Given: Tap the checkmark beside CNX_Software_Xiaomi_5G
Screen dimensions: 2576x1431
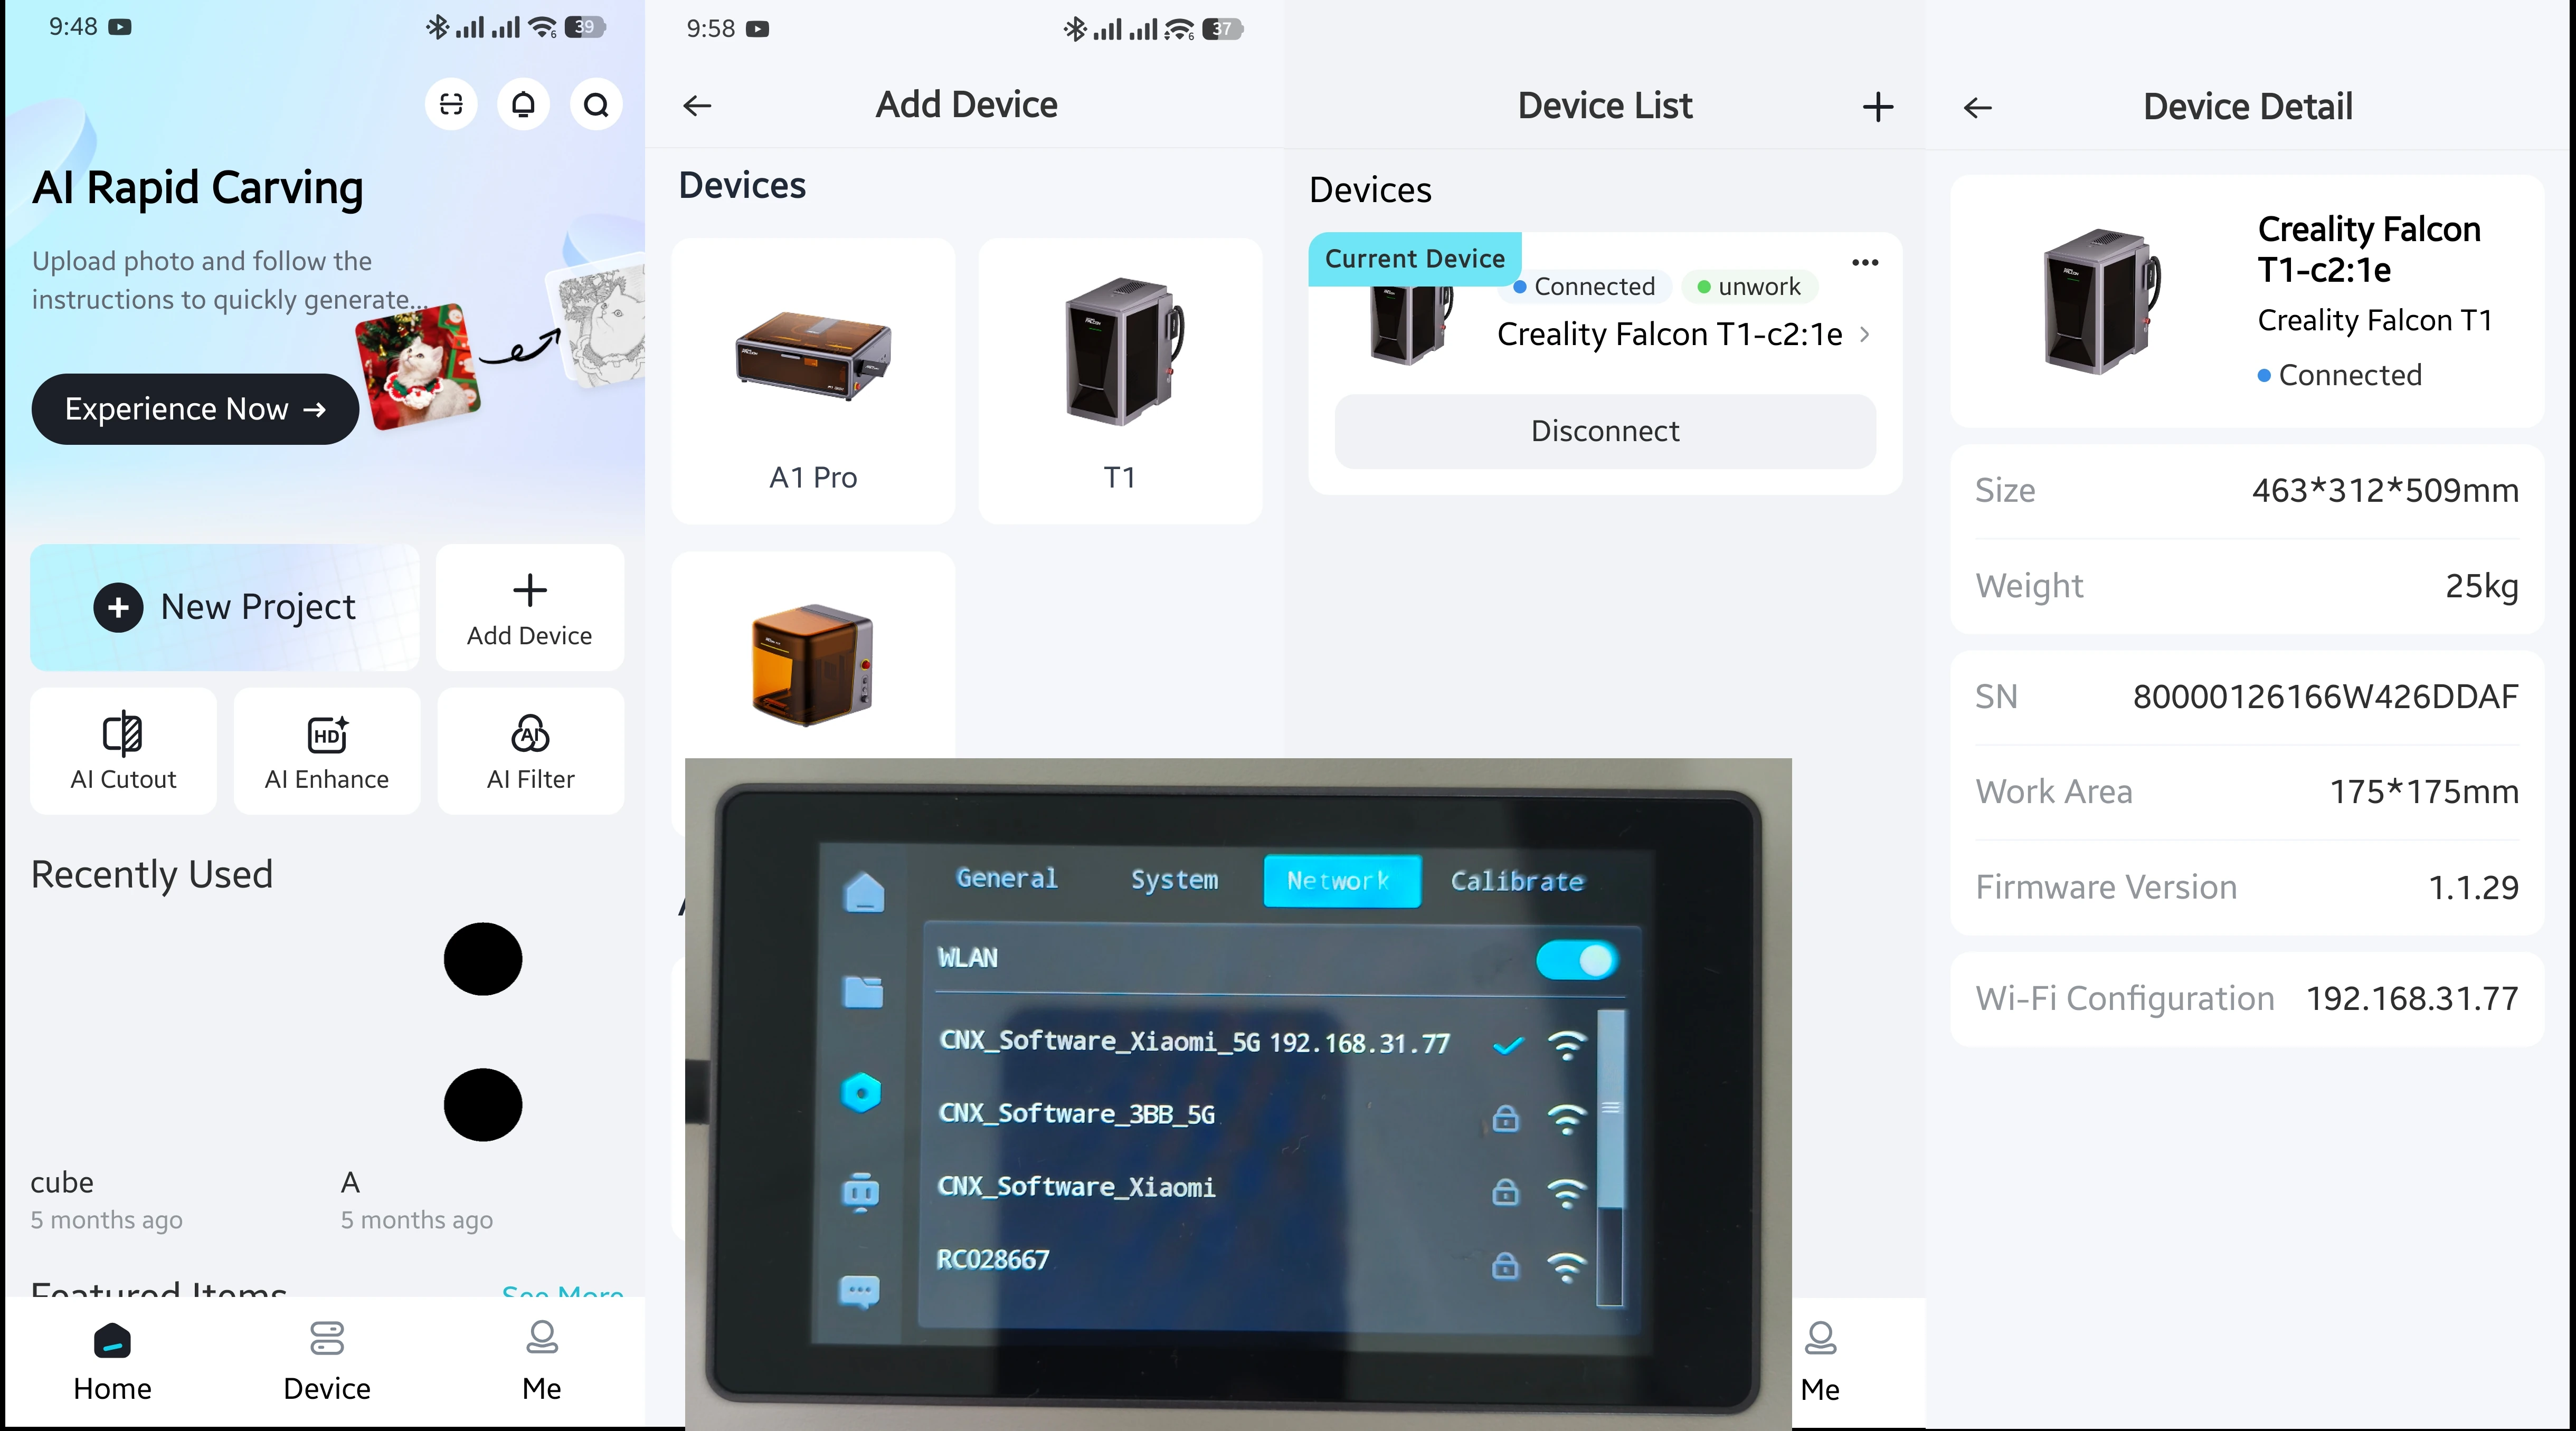Looking at the screenshot, I should point(1507,1045).
